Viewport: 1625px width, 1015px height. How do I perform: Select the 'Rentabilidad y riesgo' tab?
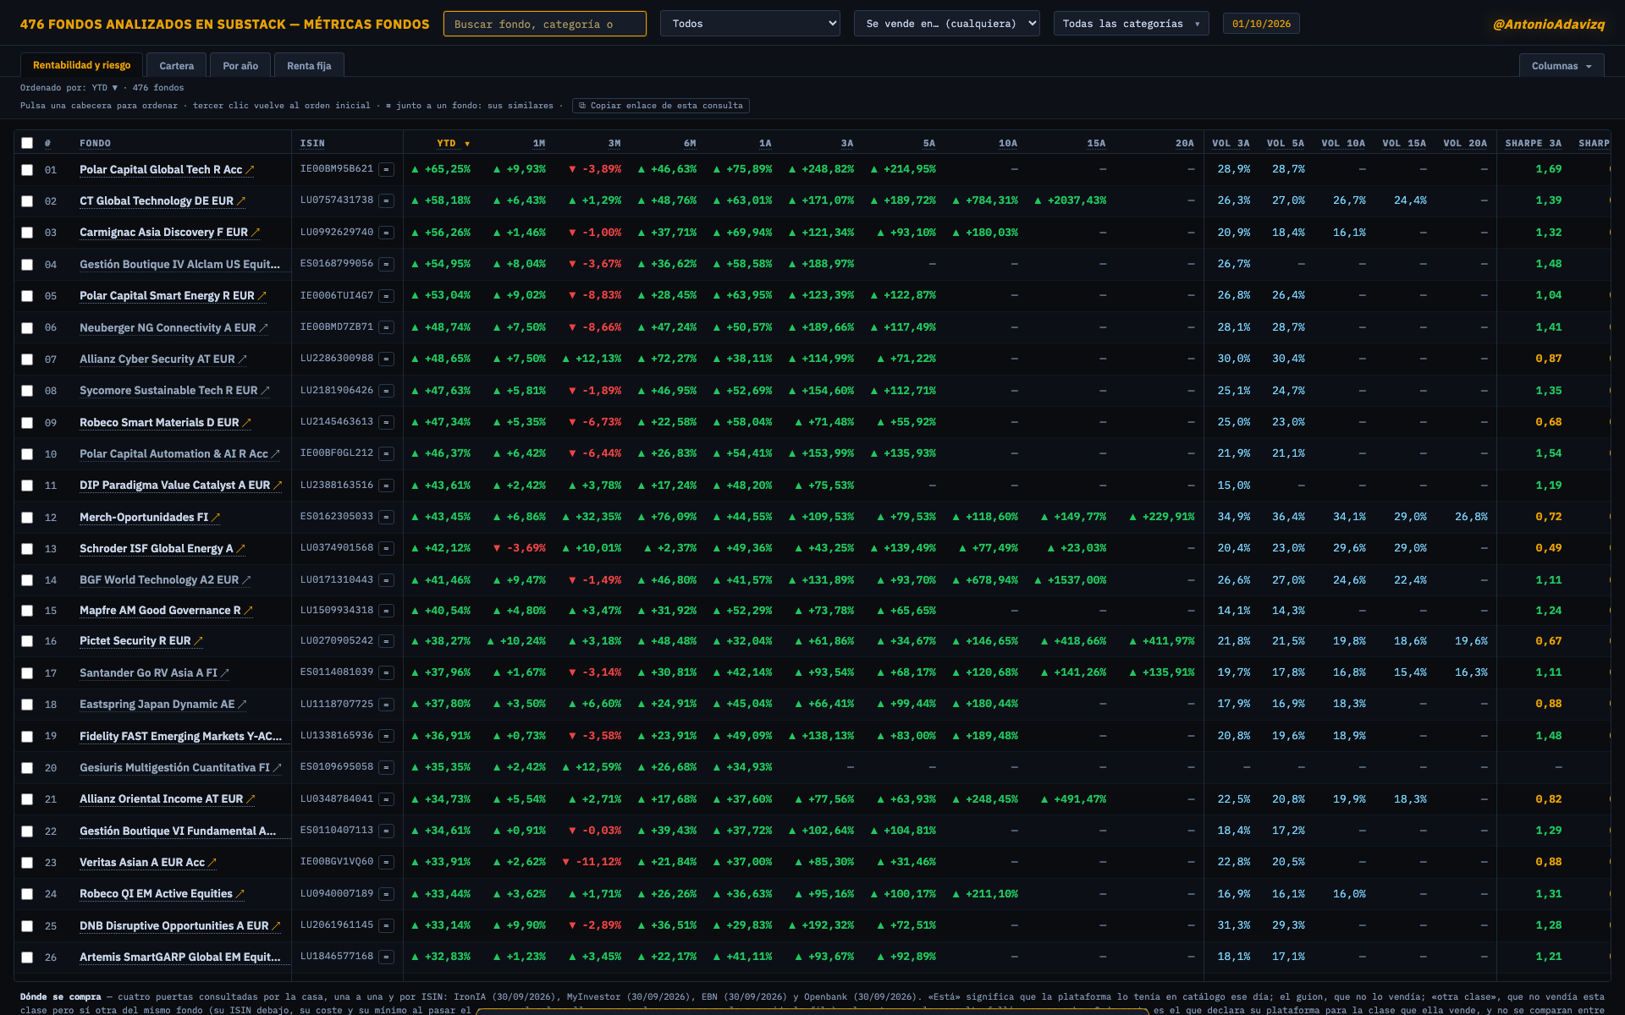[81, 65]
